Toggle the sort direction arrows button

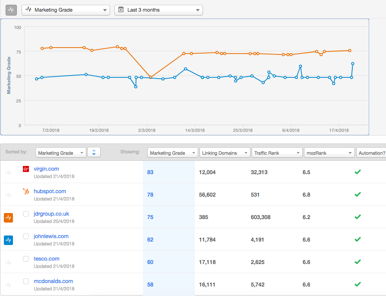click(x=94, y=152)
